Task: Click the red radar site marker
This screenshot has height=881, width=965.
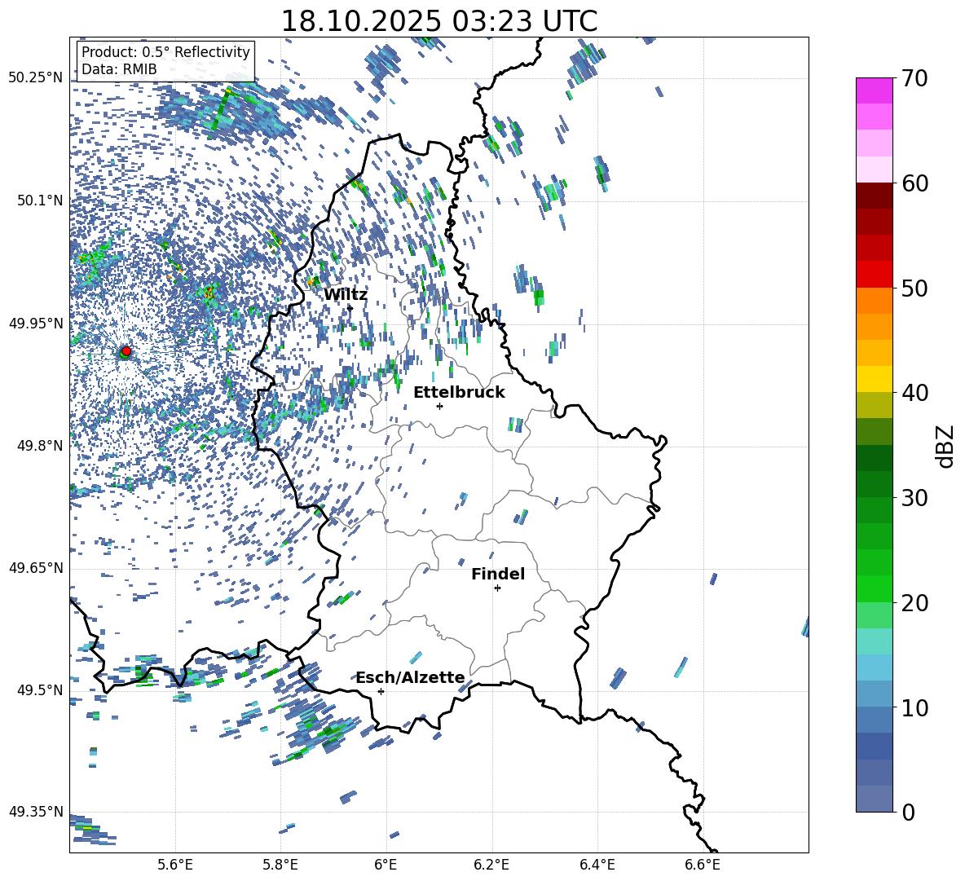Action: coord(126,351)
